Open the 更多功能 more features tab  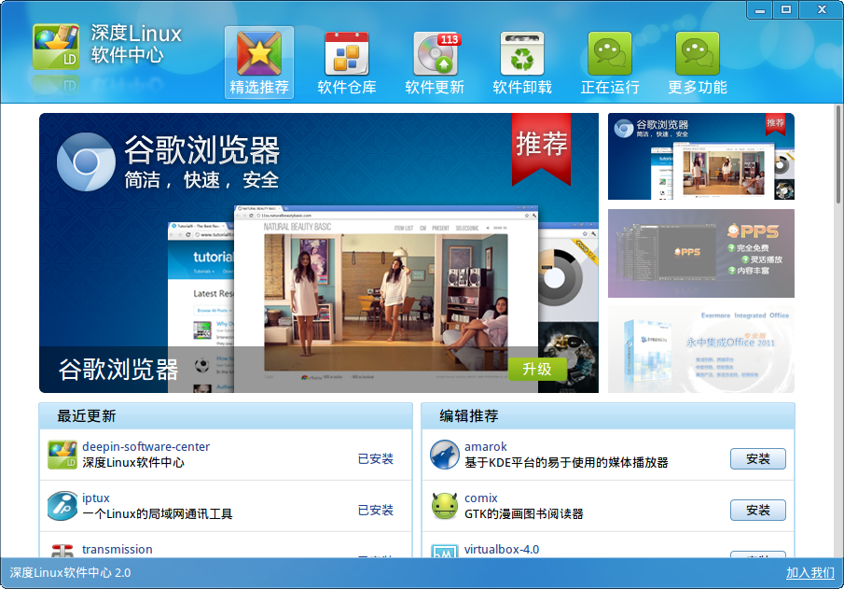(698, 63)
